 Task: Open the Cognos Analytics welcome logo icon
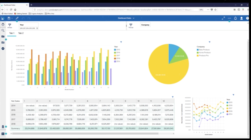pyautogui.click(x=3, y=18)
